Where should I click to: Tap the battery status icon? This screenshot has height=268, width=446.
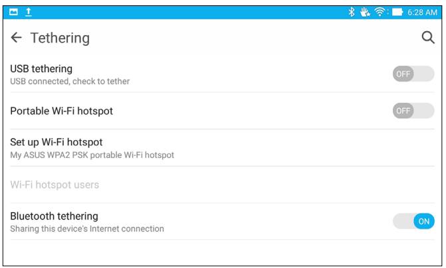click(397, 12)
